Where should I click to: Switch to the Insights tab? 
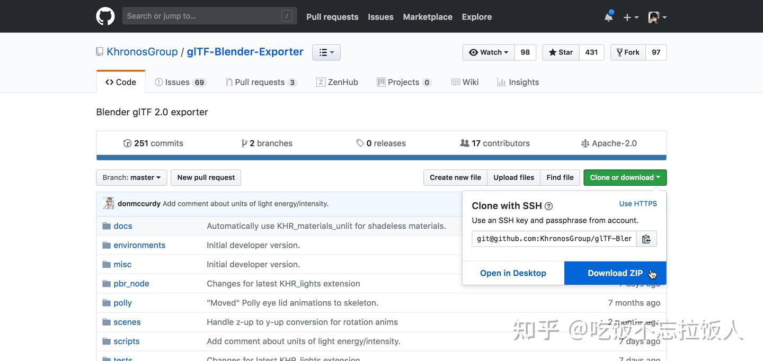[x=518, y=82]
